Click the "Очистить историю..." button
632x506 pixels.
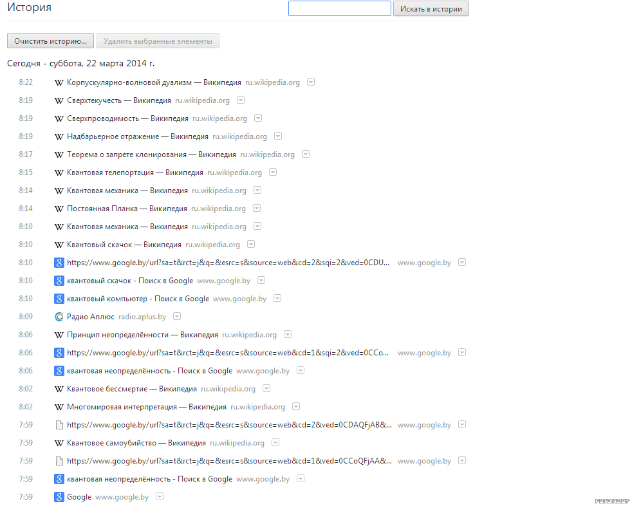pos(50,41)
